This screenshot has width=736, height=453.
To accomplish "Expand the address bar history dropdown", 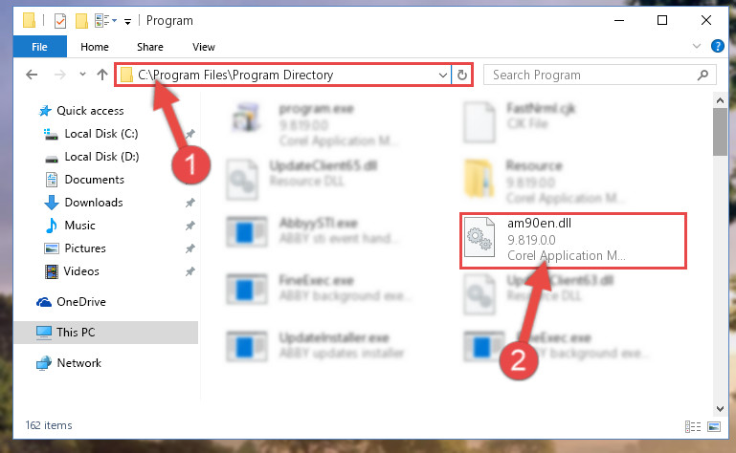I will click(442, 75).
